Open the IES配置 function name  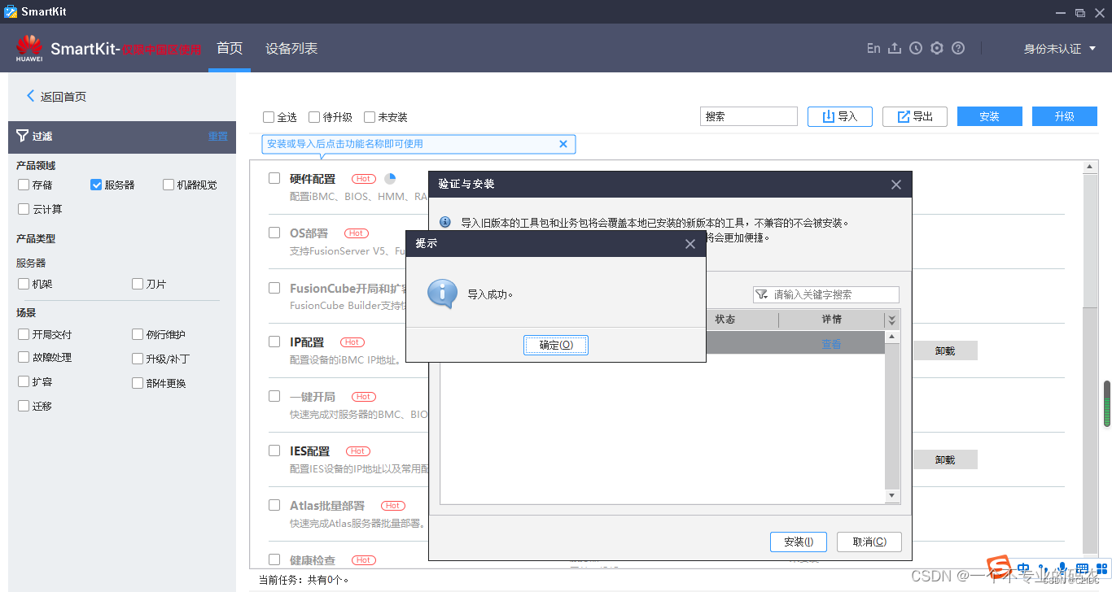point(310,451)
